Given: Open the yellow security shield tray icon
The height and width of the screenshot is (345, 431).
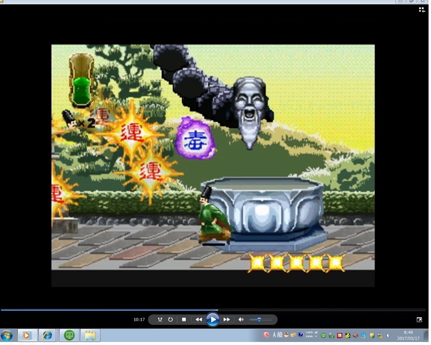Looking at the screenshot, I should coord(372,336).
